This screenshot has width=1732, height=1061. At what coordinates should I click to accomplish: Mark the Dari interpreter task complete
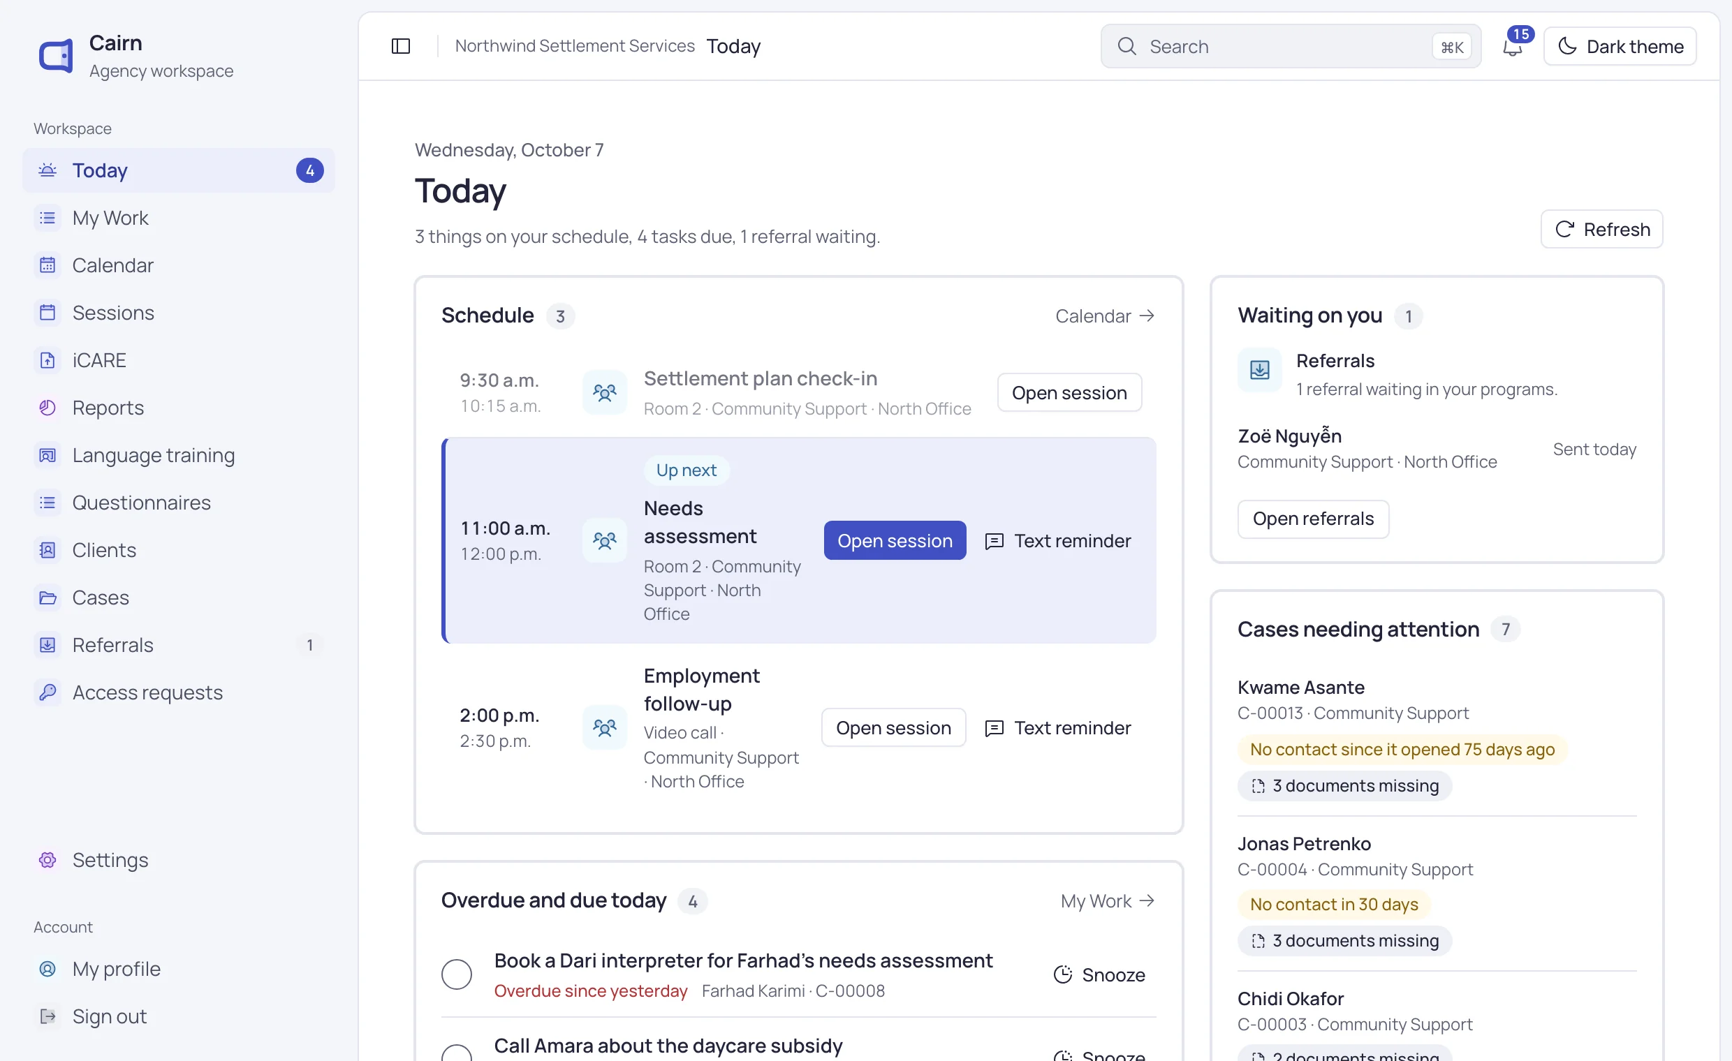(456, 974)
